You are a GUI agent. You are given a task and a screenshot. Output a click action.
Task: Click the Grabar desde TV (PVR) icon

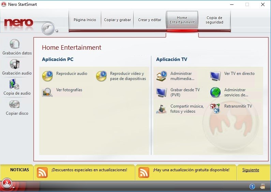pos(162,92)
